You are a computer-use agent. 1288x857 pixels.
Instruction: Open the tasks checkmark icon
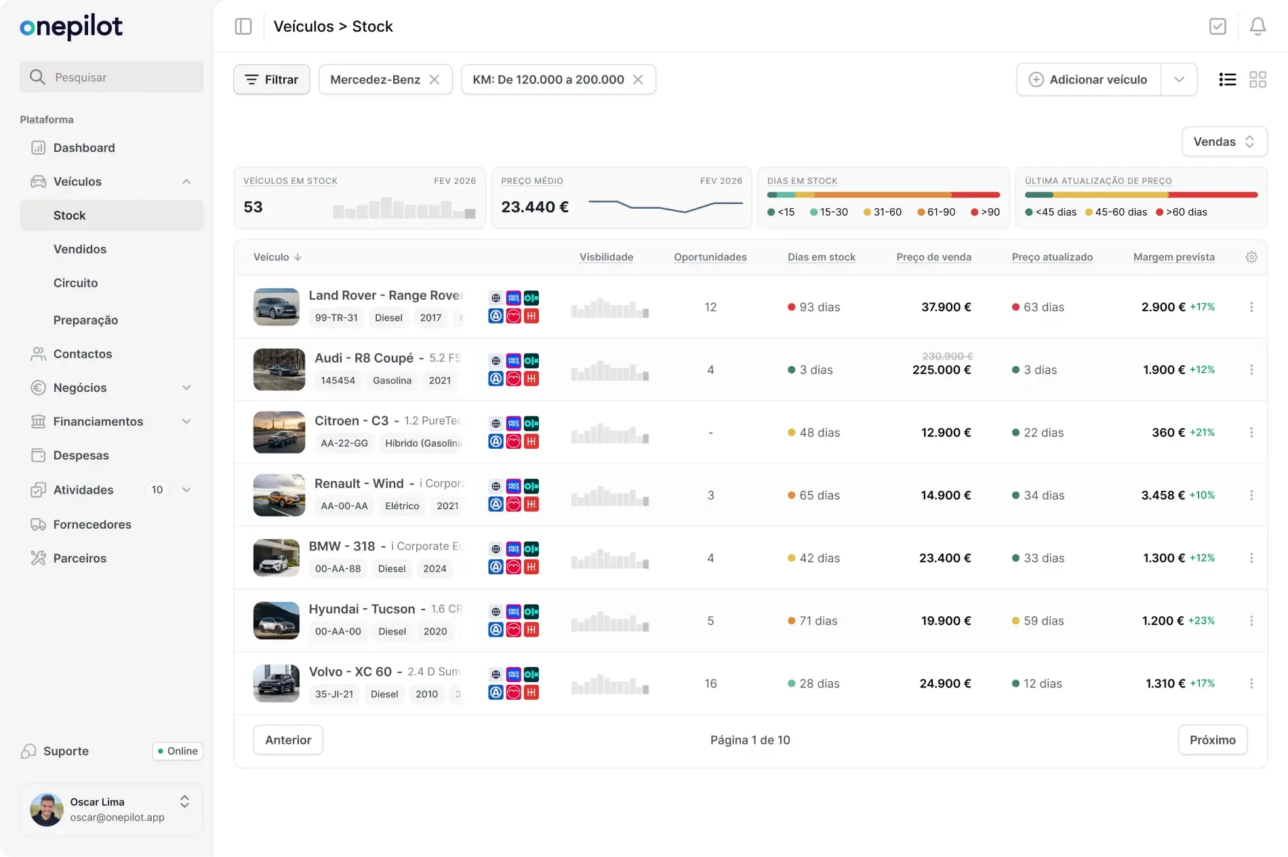tap(1217, 26)
